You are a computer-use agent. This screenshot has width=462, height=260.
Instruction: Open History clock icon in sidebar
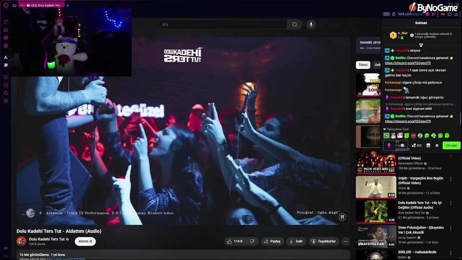pos(6,85)
